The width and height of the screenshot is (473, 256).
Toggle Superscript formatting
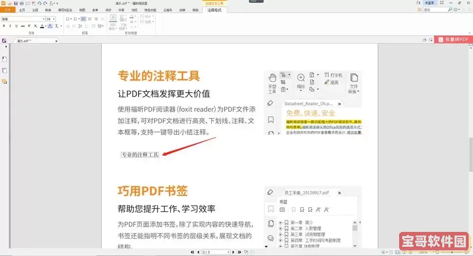(x=29, y=26)
